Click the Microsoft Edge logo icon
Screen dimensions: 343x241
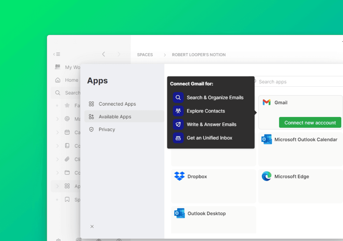pyautogui.click(x=267, y=176)
